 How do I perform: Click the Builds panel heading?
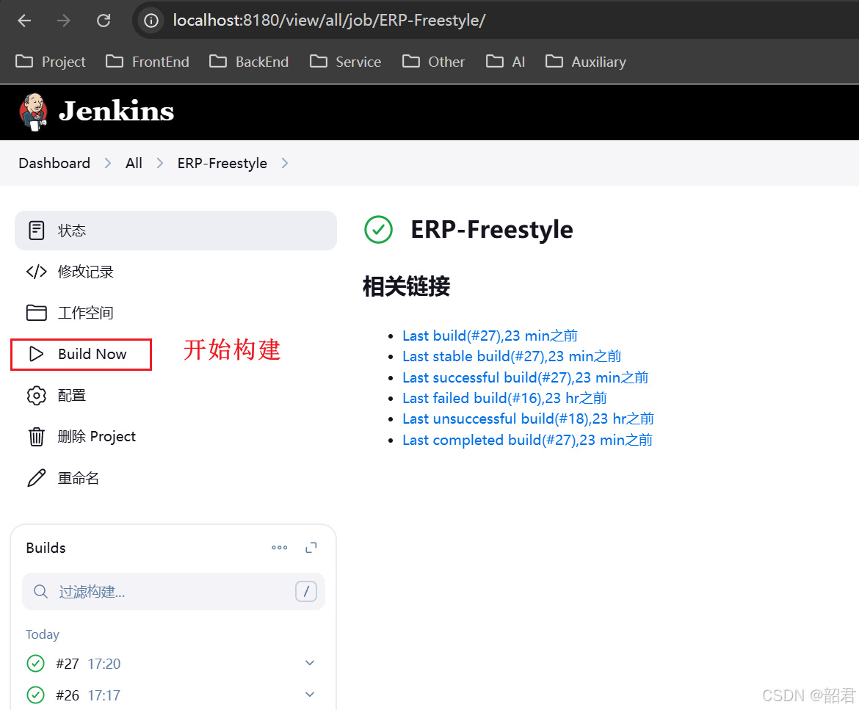click(46, 548)
